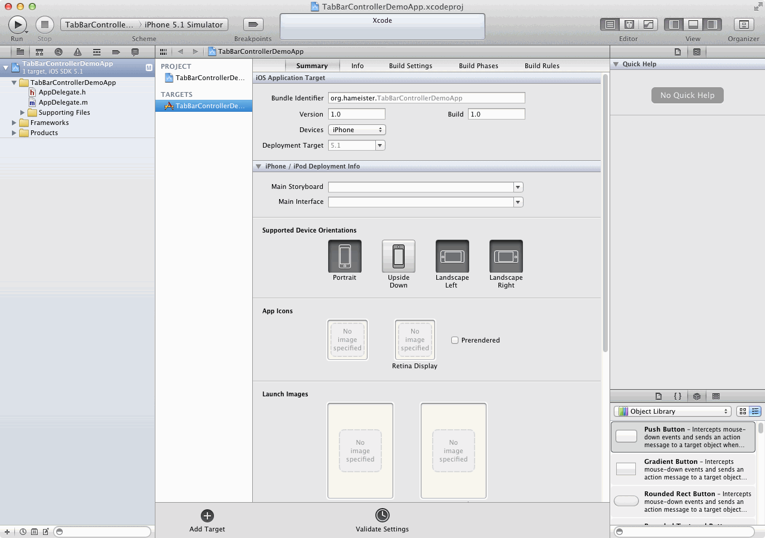Open the Organizer window

(x=743, y=25)
